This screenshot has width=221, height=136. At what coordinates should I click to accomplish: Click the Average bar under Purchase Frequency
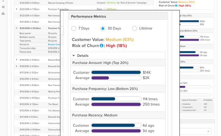(x=116, y=104)
